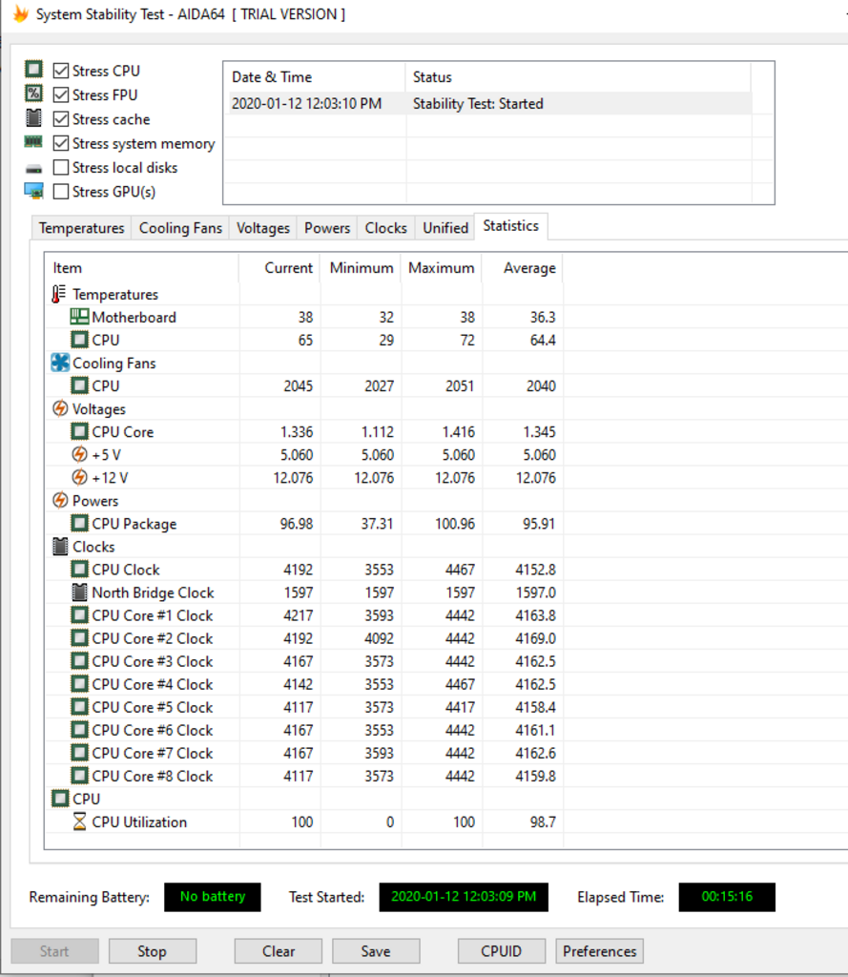Click the chip icon of CPU Core voltage
This screenshot has height=977, width=848.
[x=79, y=431]
